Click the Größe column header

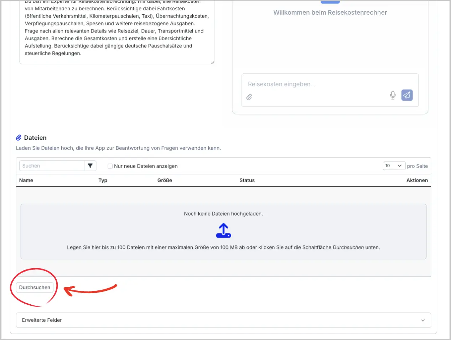(165, 181)
